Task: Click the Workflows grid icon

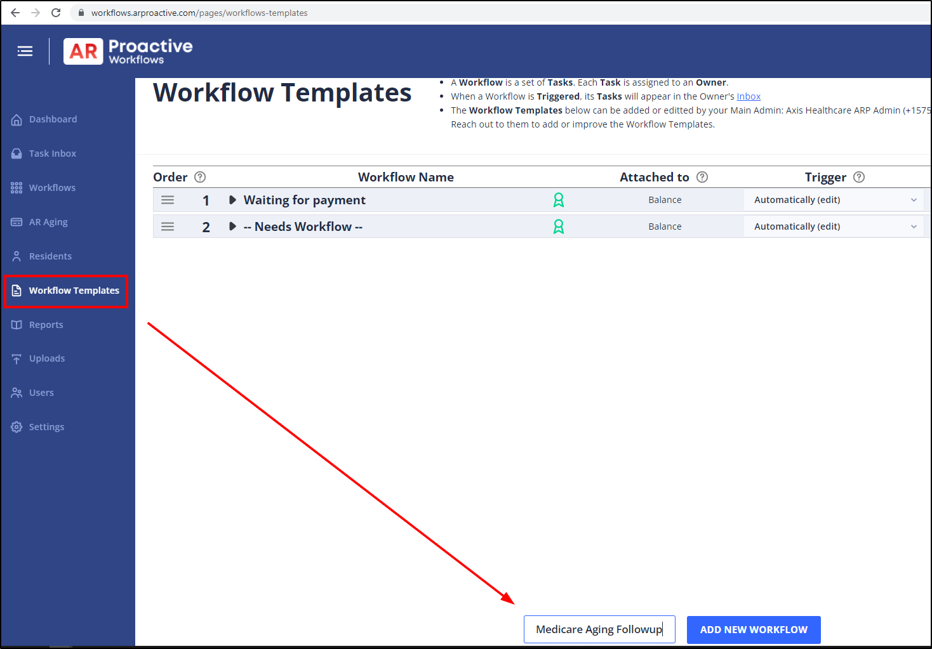Action: 16,187
